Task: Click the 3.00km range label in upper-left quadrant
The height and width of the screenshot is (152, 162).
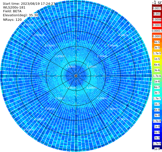Action: (50, 46)
